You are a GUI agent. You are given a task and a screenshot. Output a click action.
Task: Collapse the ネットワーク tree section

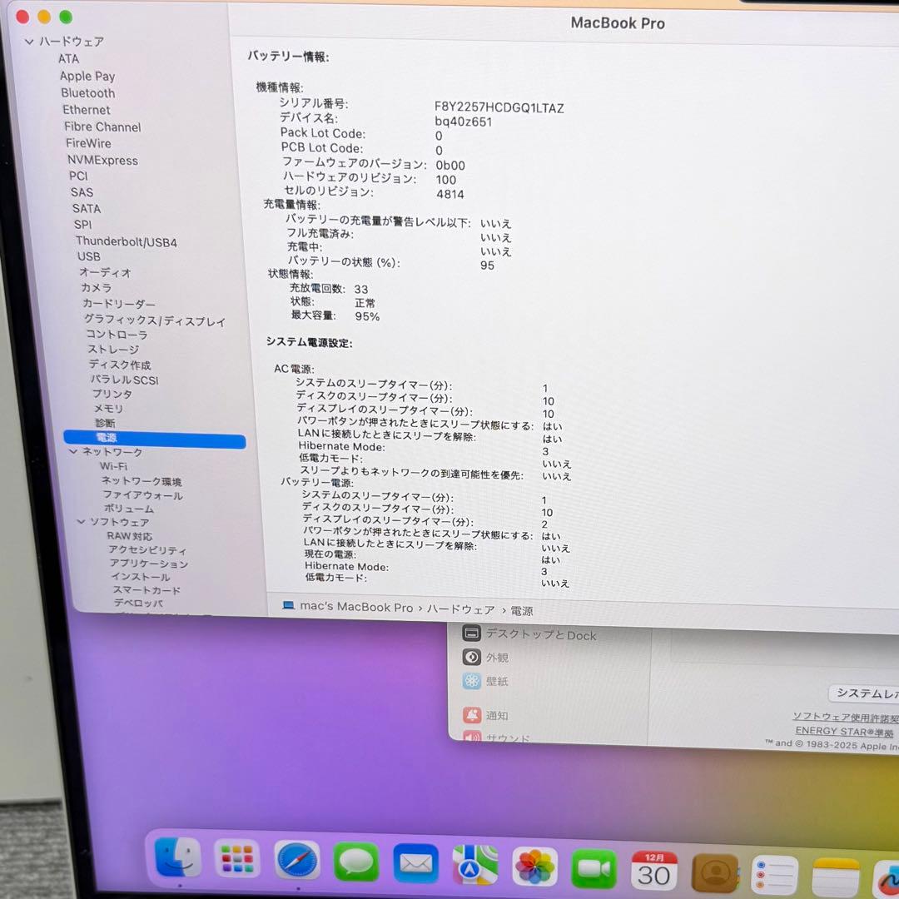click(72, 451)
